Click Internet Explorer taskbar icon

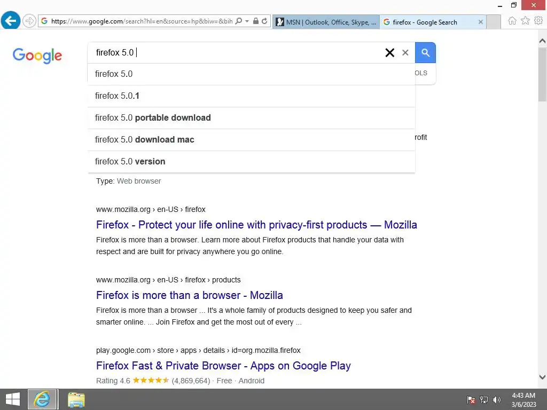click(x=42, y=399)
